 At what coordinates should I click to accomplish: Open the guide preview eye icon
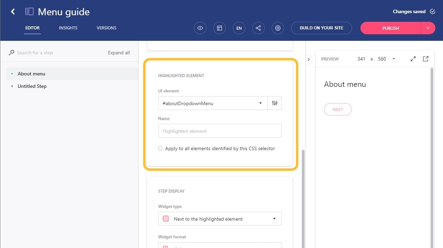pos(200,28)
